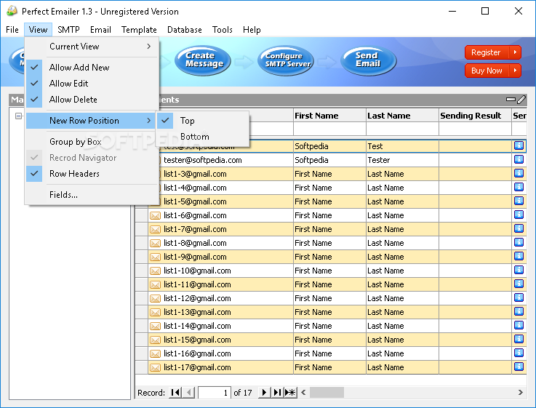Image resolution: width=536 pixels, height=408 pixels.
Task: Click the horizontal scrollbar thumb
Action: 327,392
